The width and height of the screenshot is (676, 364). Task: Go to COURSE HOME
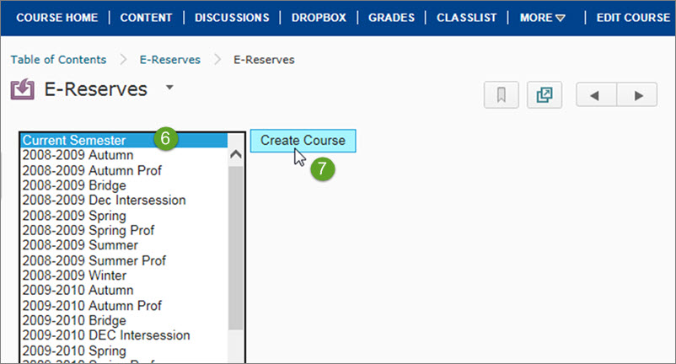pyautogui.click(x=57, y=17)
